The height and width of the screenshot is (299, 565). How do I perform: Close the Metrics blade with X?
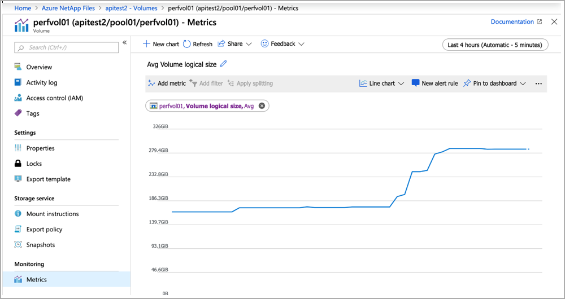pos(554,22)
